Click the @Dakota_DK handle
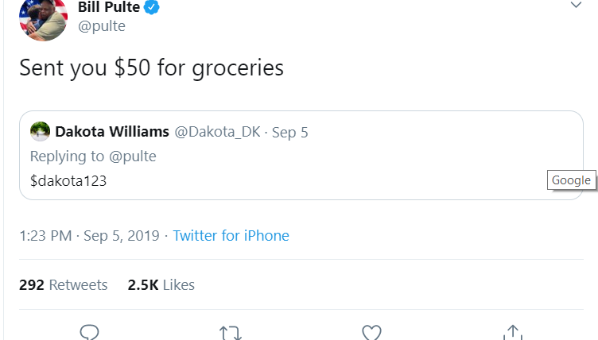The image size is (598, 340). (213, 132)
